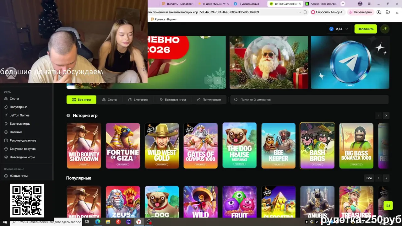Switch to Access - Kick Dashboard browser tab
The width and height of the screenshot is (402, 226).
tap(321, 4)
